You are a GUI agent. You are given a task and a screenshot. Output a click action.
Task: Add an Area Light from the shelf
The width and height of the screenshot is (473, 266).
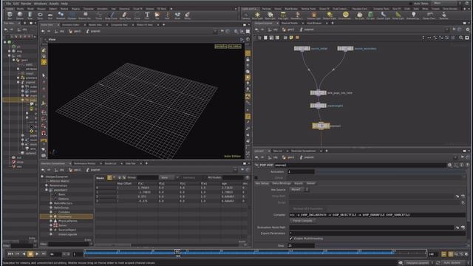283,16
